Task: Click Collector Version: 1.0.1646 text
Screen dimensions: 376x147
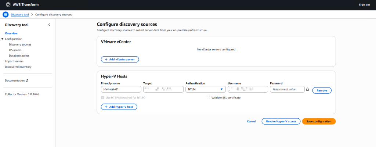Action: coord(22,94)
